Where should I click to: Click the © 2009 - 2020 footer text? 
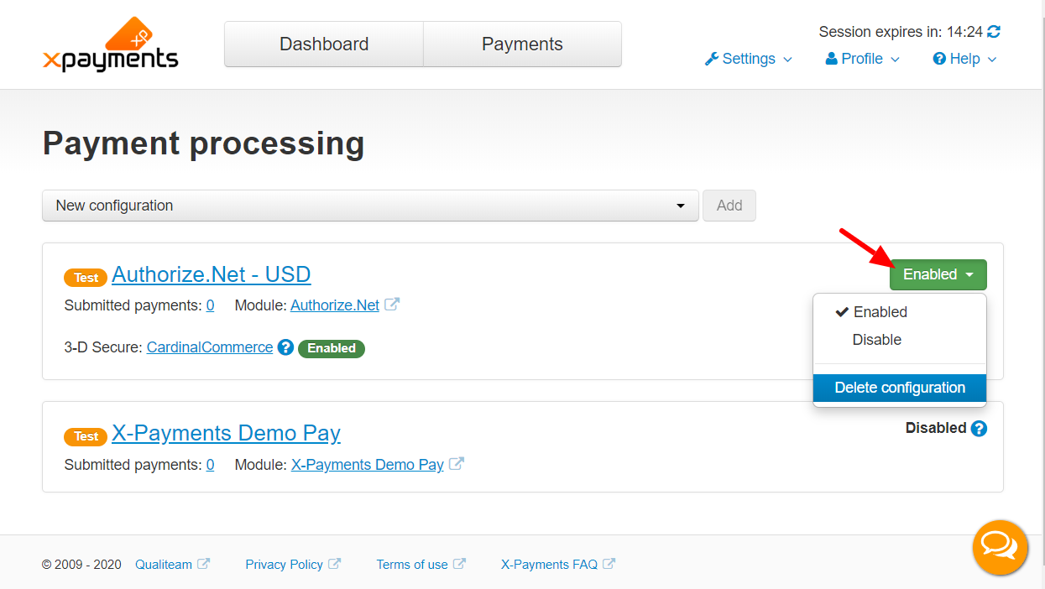[81, 565]
